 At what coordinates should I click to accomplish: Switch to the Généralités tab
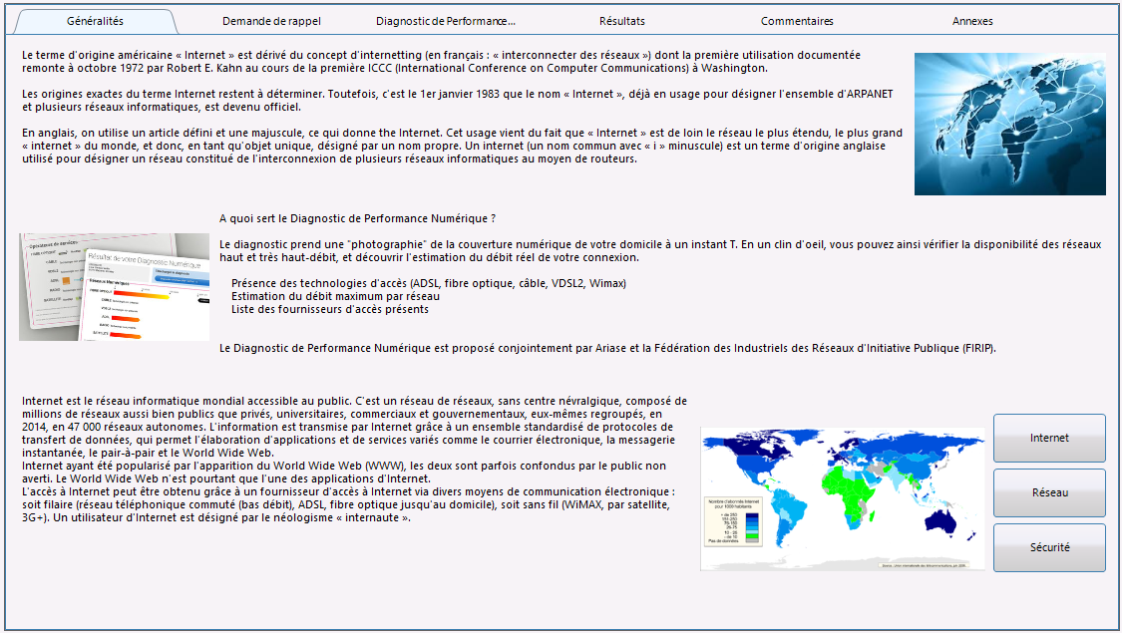pos(95,22)
